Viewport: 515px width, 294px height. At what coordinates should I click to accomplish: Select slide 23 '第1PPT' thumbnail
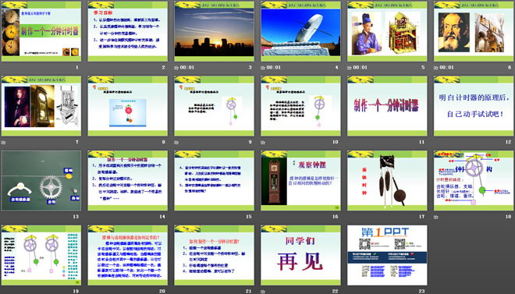(387, 255)
